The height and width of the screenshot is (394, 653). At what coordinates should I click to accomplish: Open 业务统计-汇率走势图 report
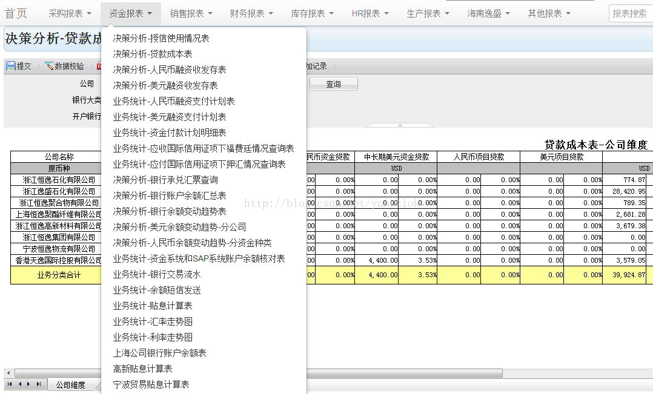click(153, 321)
